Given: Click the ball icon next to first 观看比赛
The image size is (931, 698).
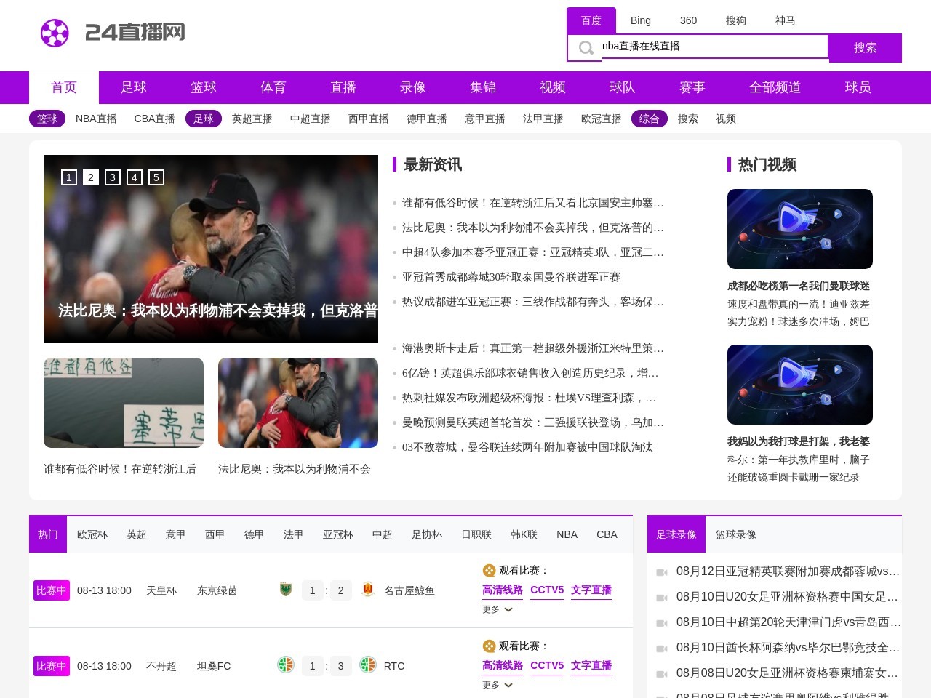Looking at the screenshot, I should [x=489, y=571].
